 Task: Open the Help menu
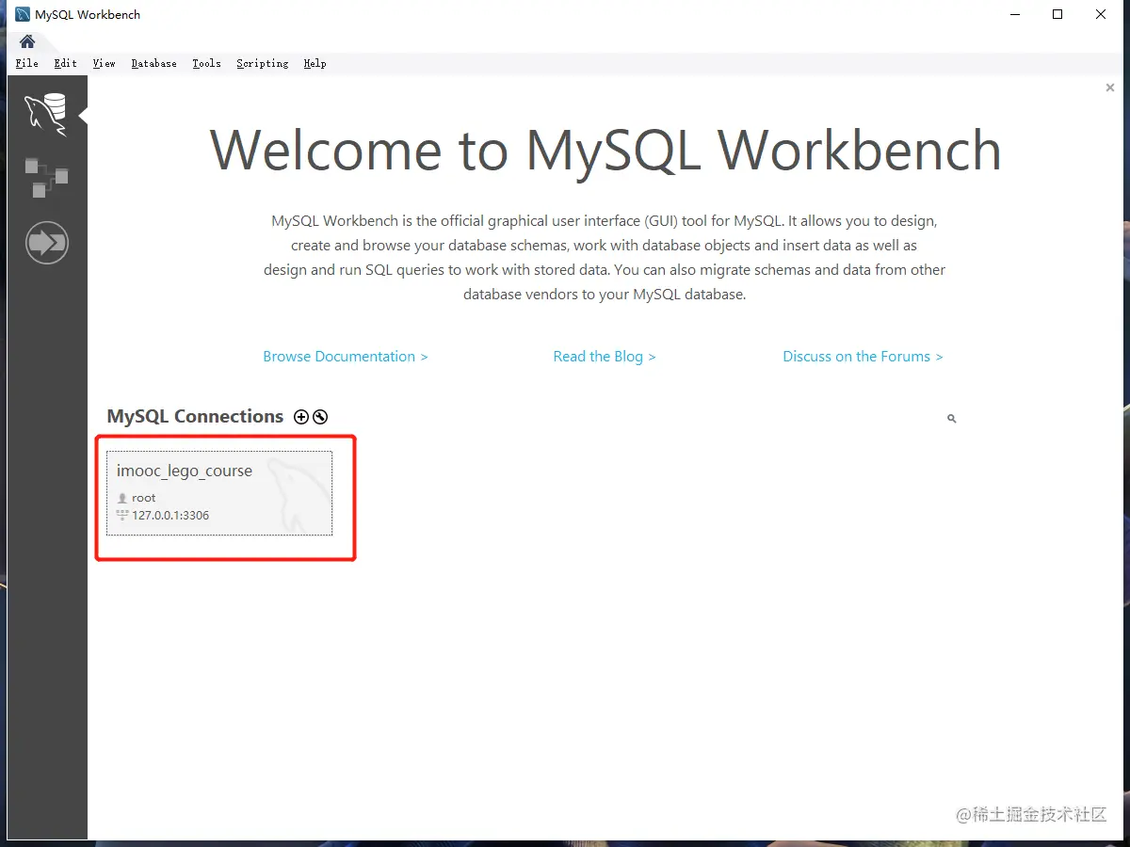tap(315, 63)
